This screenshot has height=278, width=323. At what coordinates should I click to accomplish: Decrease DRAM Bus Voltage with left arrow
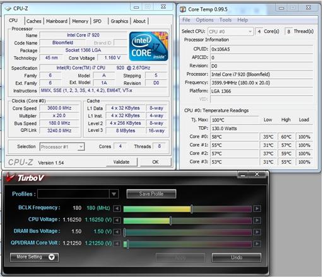117,232
